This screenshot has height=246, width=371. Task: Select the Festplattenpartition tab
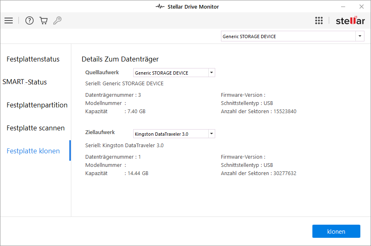[x=37, y=105]
